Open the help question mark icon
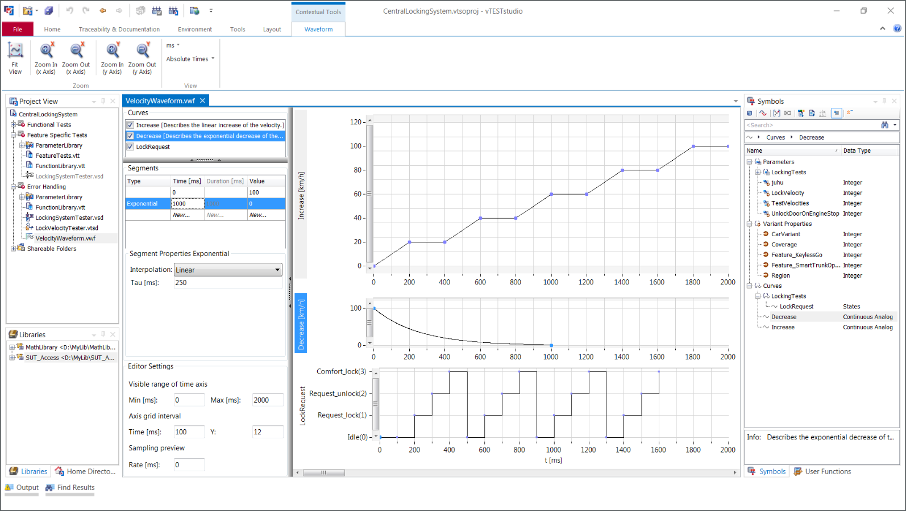The width and height of the screenshot is (906, 511). click(897, 28)
